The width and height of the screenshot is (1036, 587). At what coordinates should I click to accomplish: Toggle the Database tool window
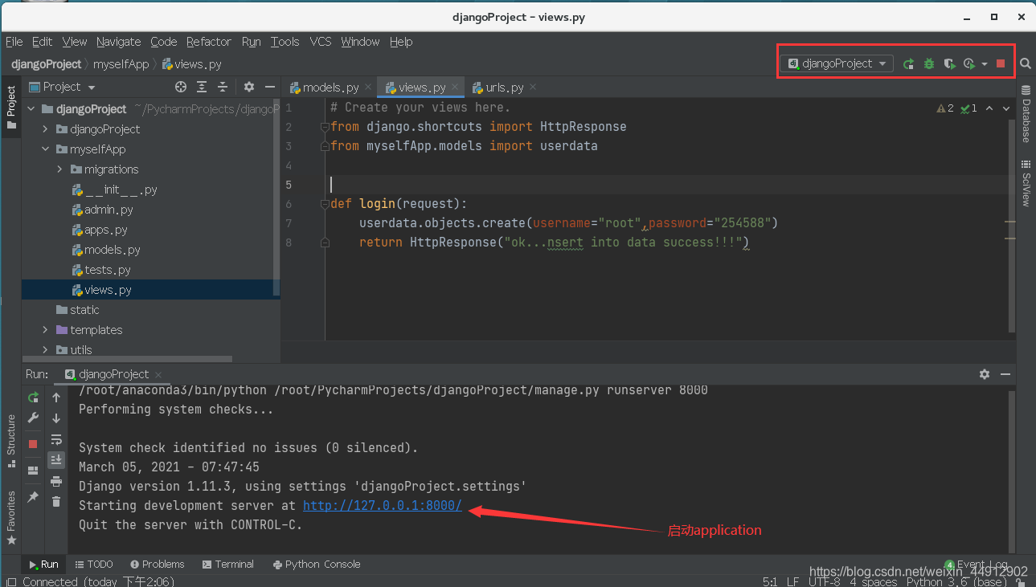1026,114
